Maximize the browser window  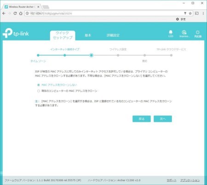point(193,3)
